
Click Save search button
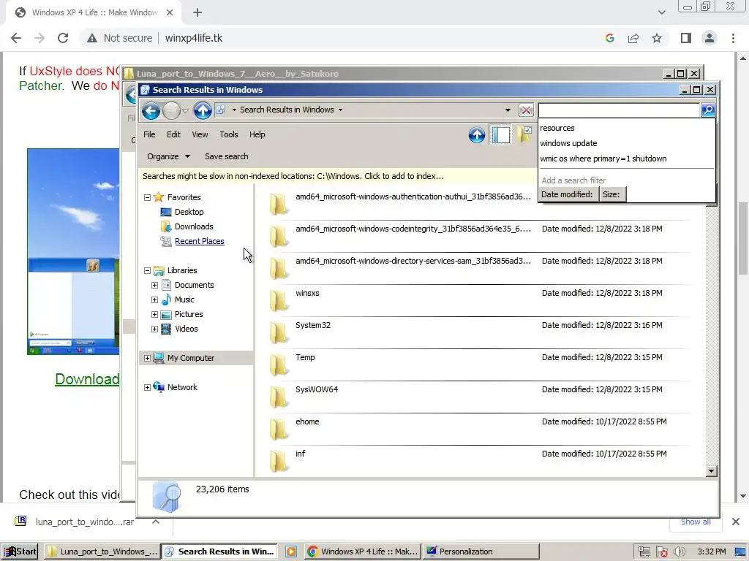tap(227, 156)
